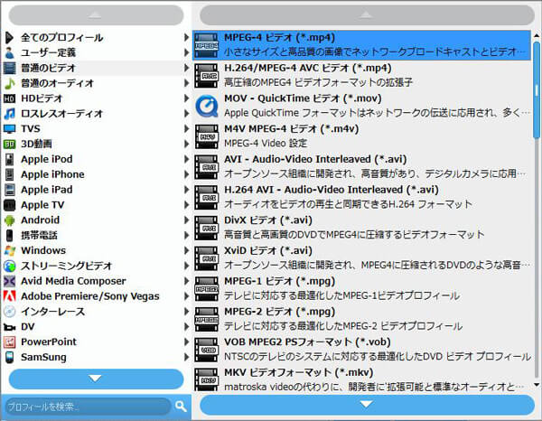Click the Apple TV icon
542x421 pixels.
pos(9,205)
